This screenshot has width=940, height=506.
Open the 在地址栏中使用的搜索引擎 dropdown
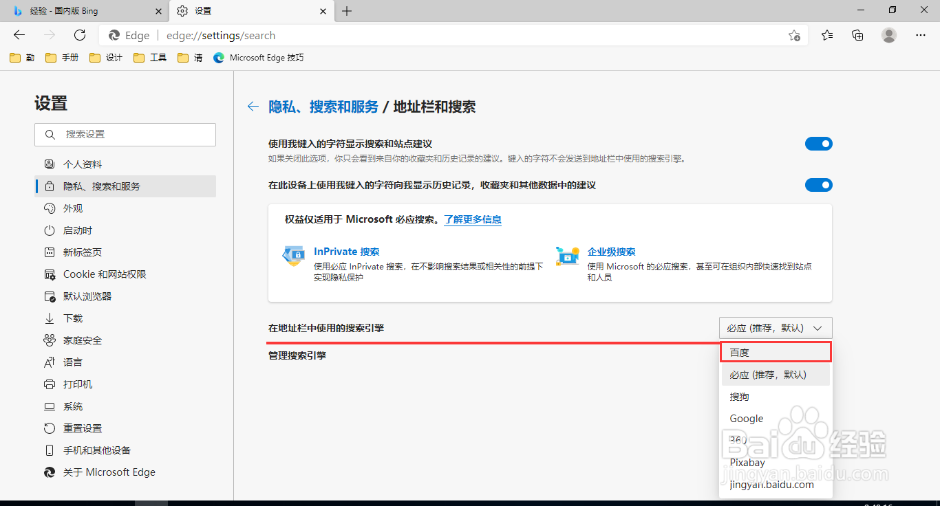click(776, 328)
